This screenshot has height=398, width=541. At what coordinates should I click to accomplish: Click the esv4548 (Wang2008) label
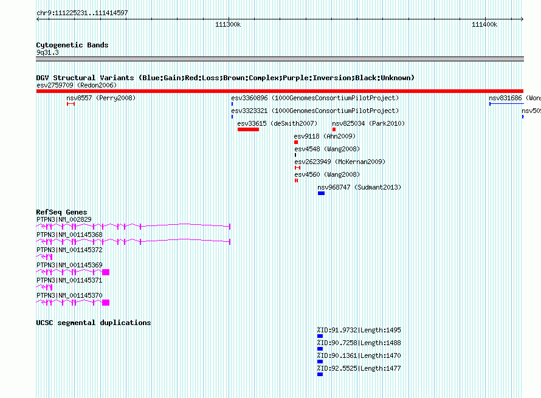tap(327, 149)
